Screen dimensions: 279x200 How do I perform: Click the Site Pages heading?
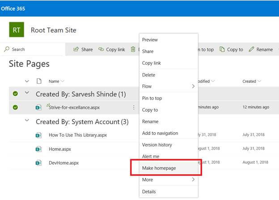(x=29, y=64)
